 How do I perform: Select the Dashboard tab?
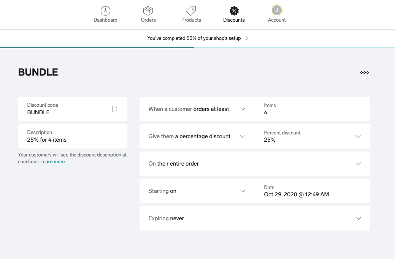point(105,14)
